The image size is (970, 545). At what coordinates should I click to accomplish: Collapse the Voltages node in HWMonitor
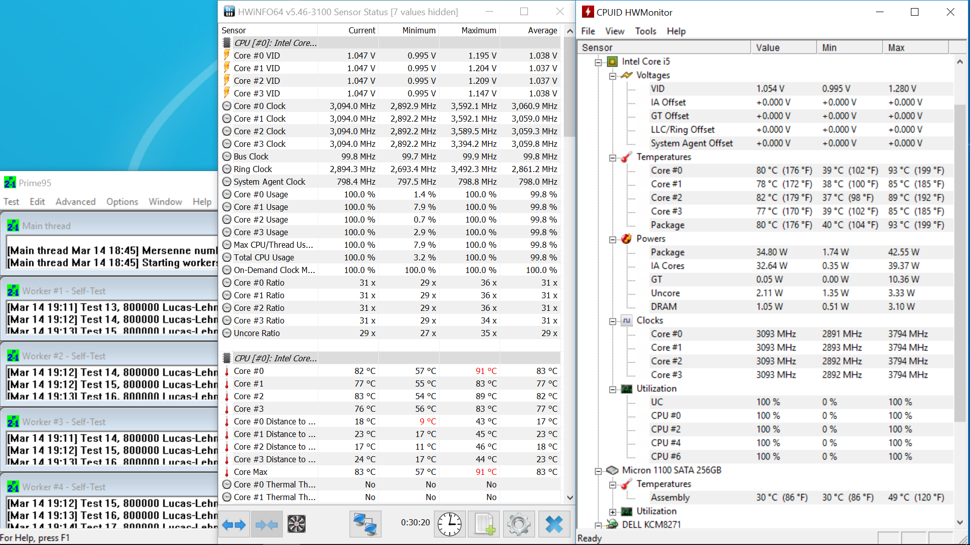click(x=612, y=76)
